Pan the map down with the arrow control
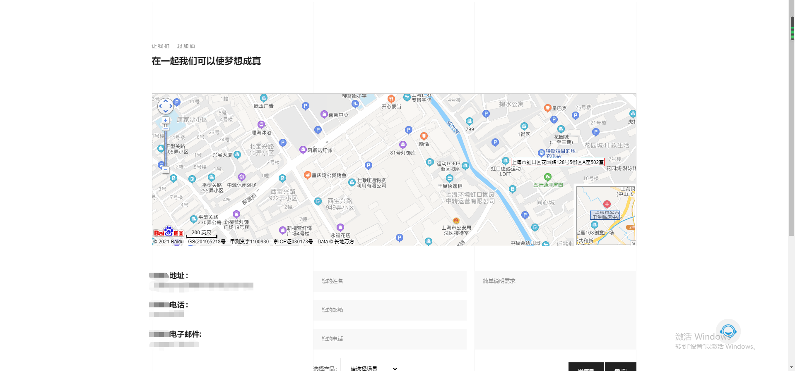This screenshot has width=795, height=371. coord(166,111)
